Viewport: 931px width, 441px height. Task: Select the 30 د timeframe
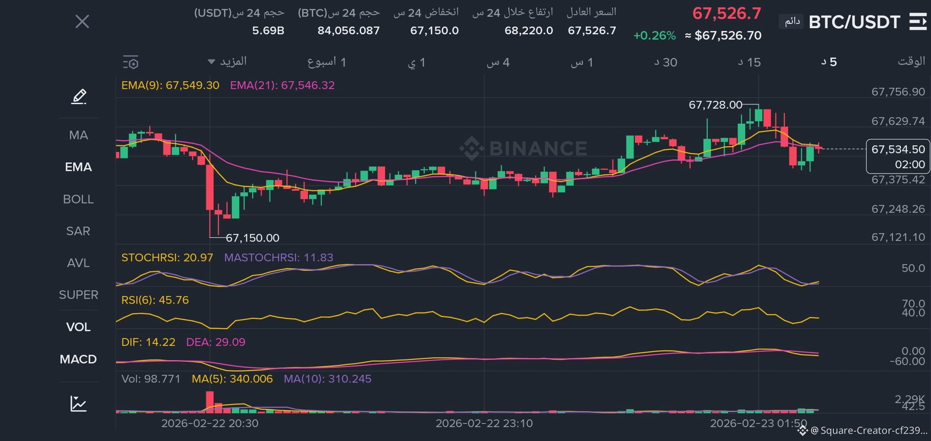point(666,62)
